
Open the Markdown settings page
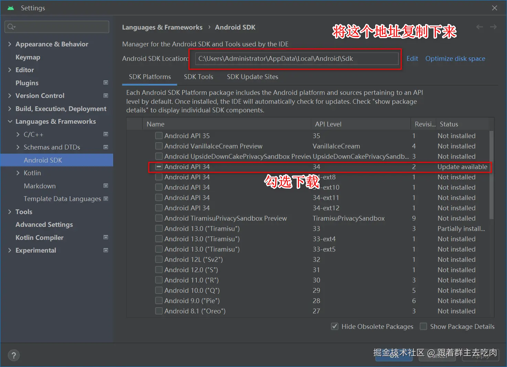pyautogui.click(x=40, y=186)
